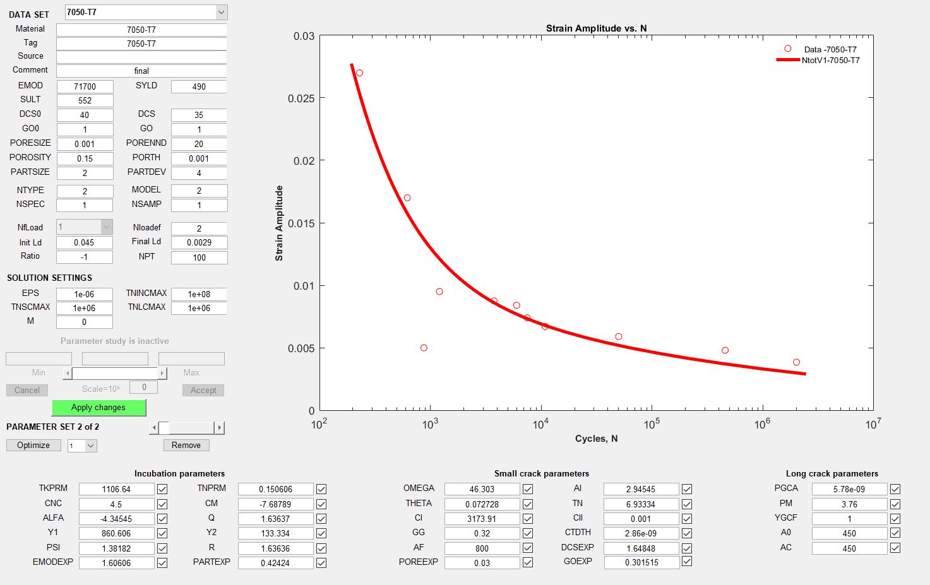Click the right arrow of parameter set slider
The image size is (930, 585).
pos(220,427)
